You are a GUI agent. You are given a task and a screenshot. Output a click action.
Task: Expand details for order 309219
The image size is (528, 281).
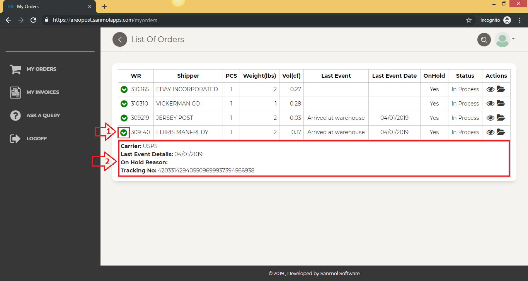pos(124,118)
